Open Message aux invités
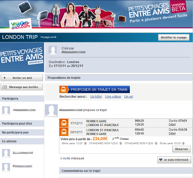 [22, 87]
